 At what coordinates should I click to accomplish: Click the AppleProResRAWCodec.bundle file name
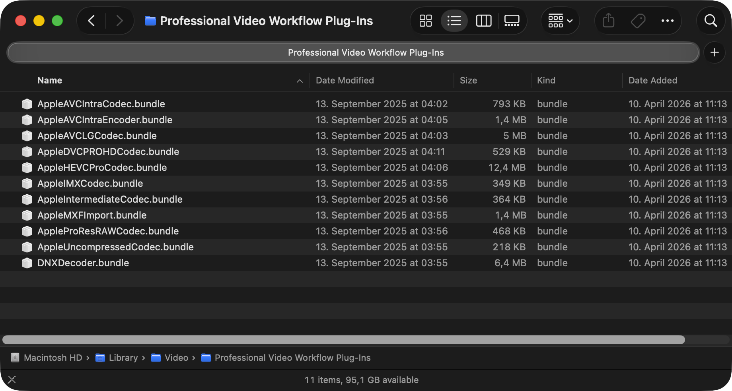pos(108,231)
